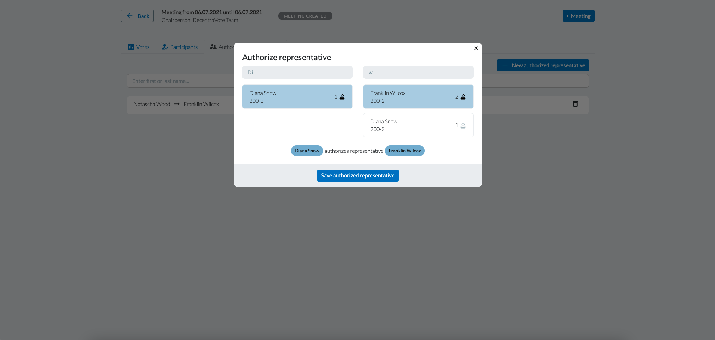The image size is (715, 340).
Task: Delete the Natascha Wood authorization with the trash icon
Action: coord(575,104)
